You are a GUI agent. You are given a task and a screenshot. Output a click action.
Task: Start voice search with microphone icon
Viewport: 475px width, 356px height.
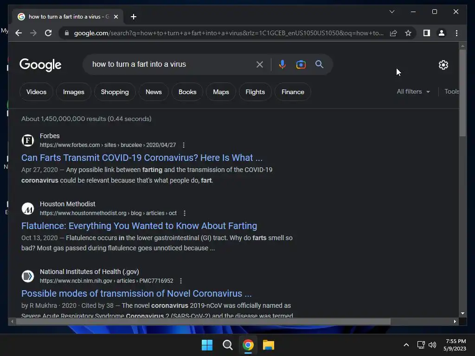tap(282, 64)
